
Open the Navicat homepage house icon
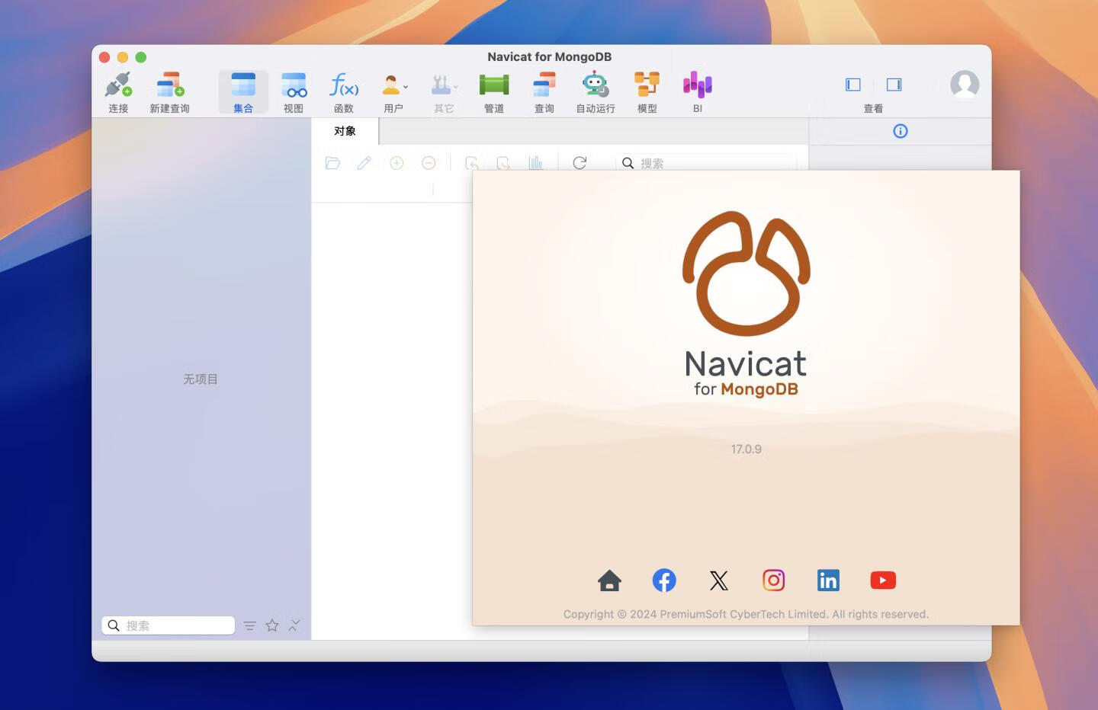point(609,580)
